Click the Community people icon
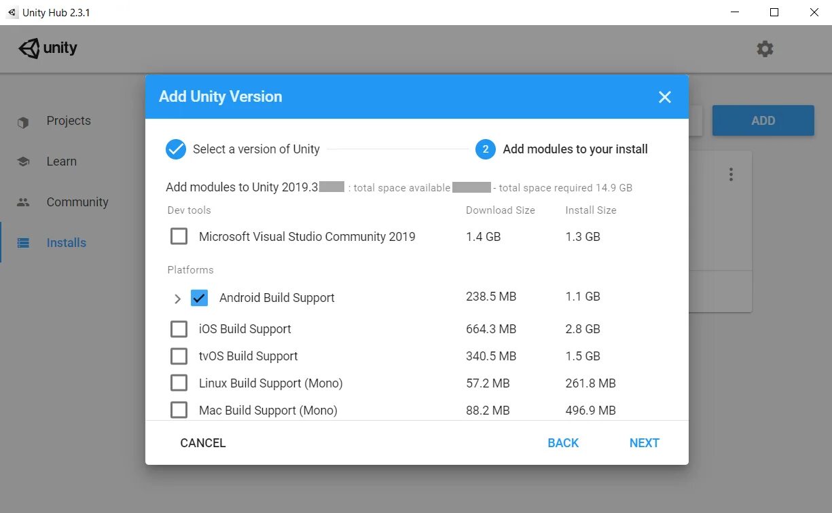Image resolution: width=832 pixels, height=513 pixels. click(23, 202)
